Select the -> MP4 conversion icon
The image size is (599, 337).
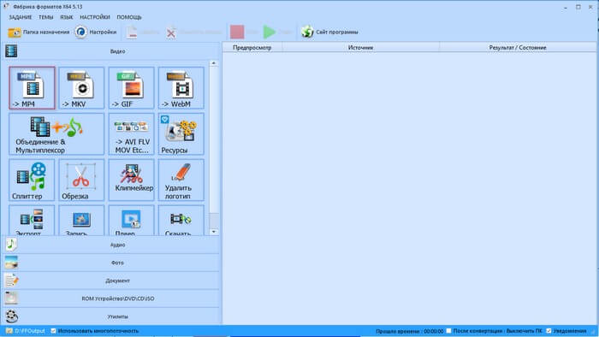(x=33, y=88)
